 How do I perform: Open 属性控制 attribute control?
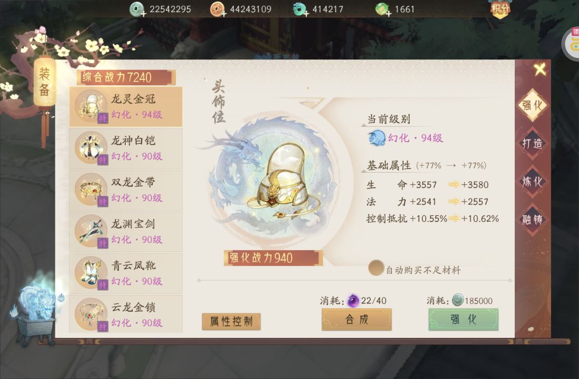[231, 322]
